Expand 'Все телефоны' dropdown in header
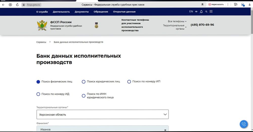The width and height of the screenshot is (253, 132). click(x=177, y=21)
